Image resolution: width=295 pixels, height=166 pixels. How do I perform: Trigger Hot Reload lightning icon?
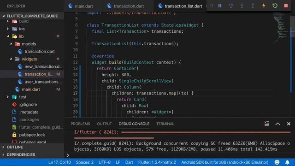click(x=264, y=6)
